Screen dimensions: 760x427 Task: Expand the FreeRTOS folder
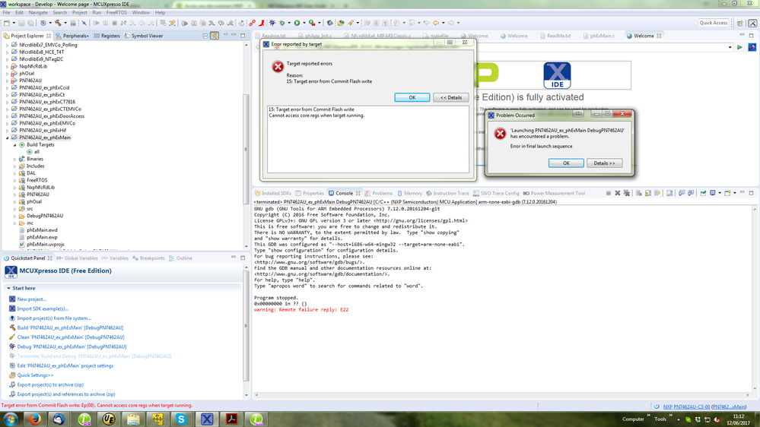click(x=14, y=180)
